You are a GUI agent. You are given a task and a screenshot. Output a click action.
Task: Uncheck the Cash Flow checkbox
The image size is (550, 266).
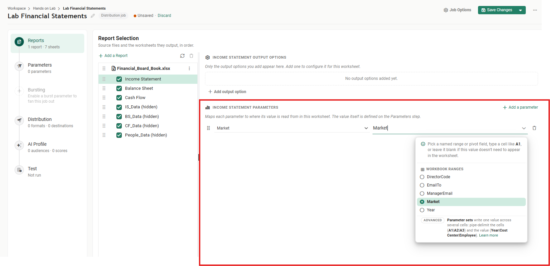(119, 97)
